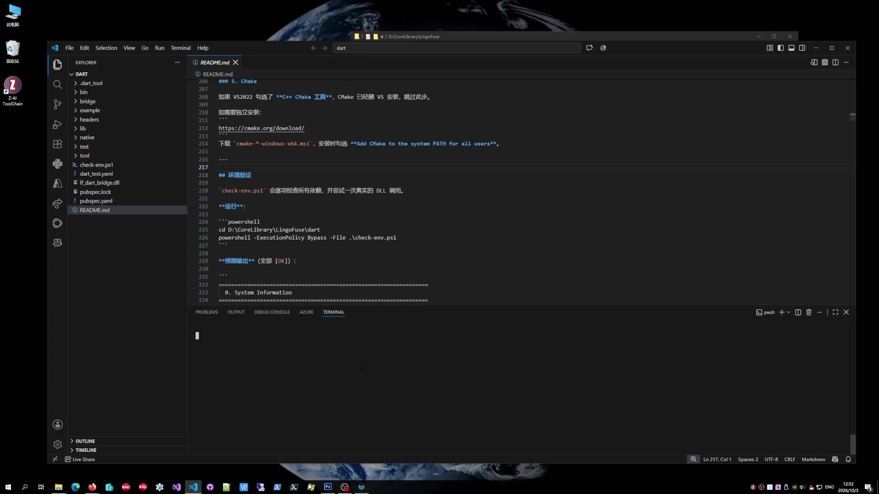Split the terminal pane
This screenshot has width=879, height=494.
click(x=798, y=312)
